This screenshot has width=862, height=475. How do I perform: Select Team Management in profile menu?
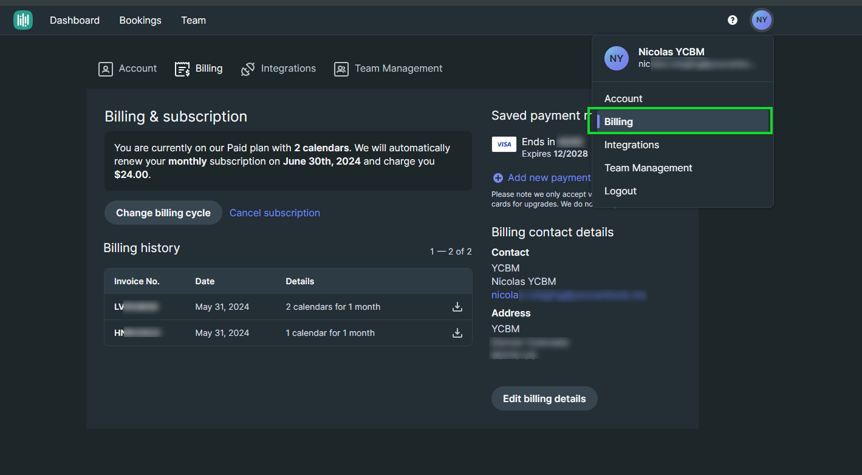click(x=648, y=168)
